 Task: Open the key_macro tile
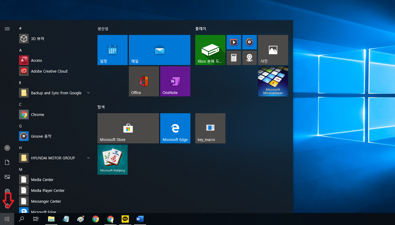click(x=210, y=128)
